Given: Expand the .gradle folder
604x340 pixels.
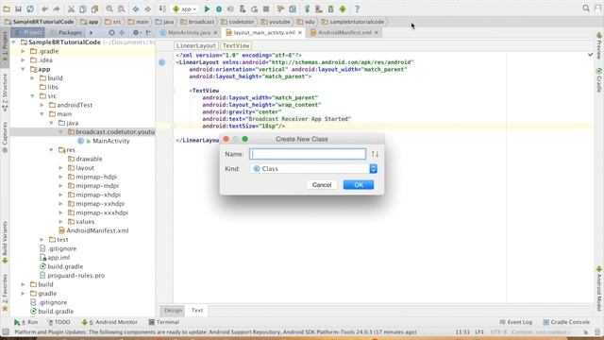Looking at the screenshot, I should coord(24,51).
